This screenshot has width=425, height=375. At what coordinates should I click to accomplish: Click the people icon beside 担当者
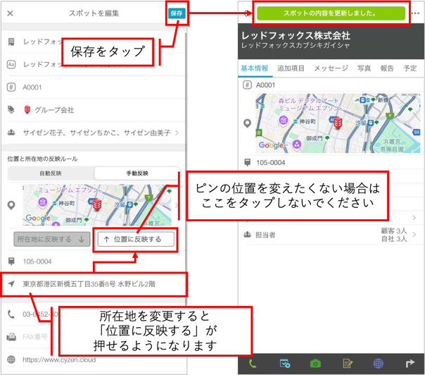click(x=247, y=235)
